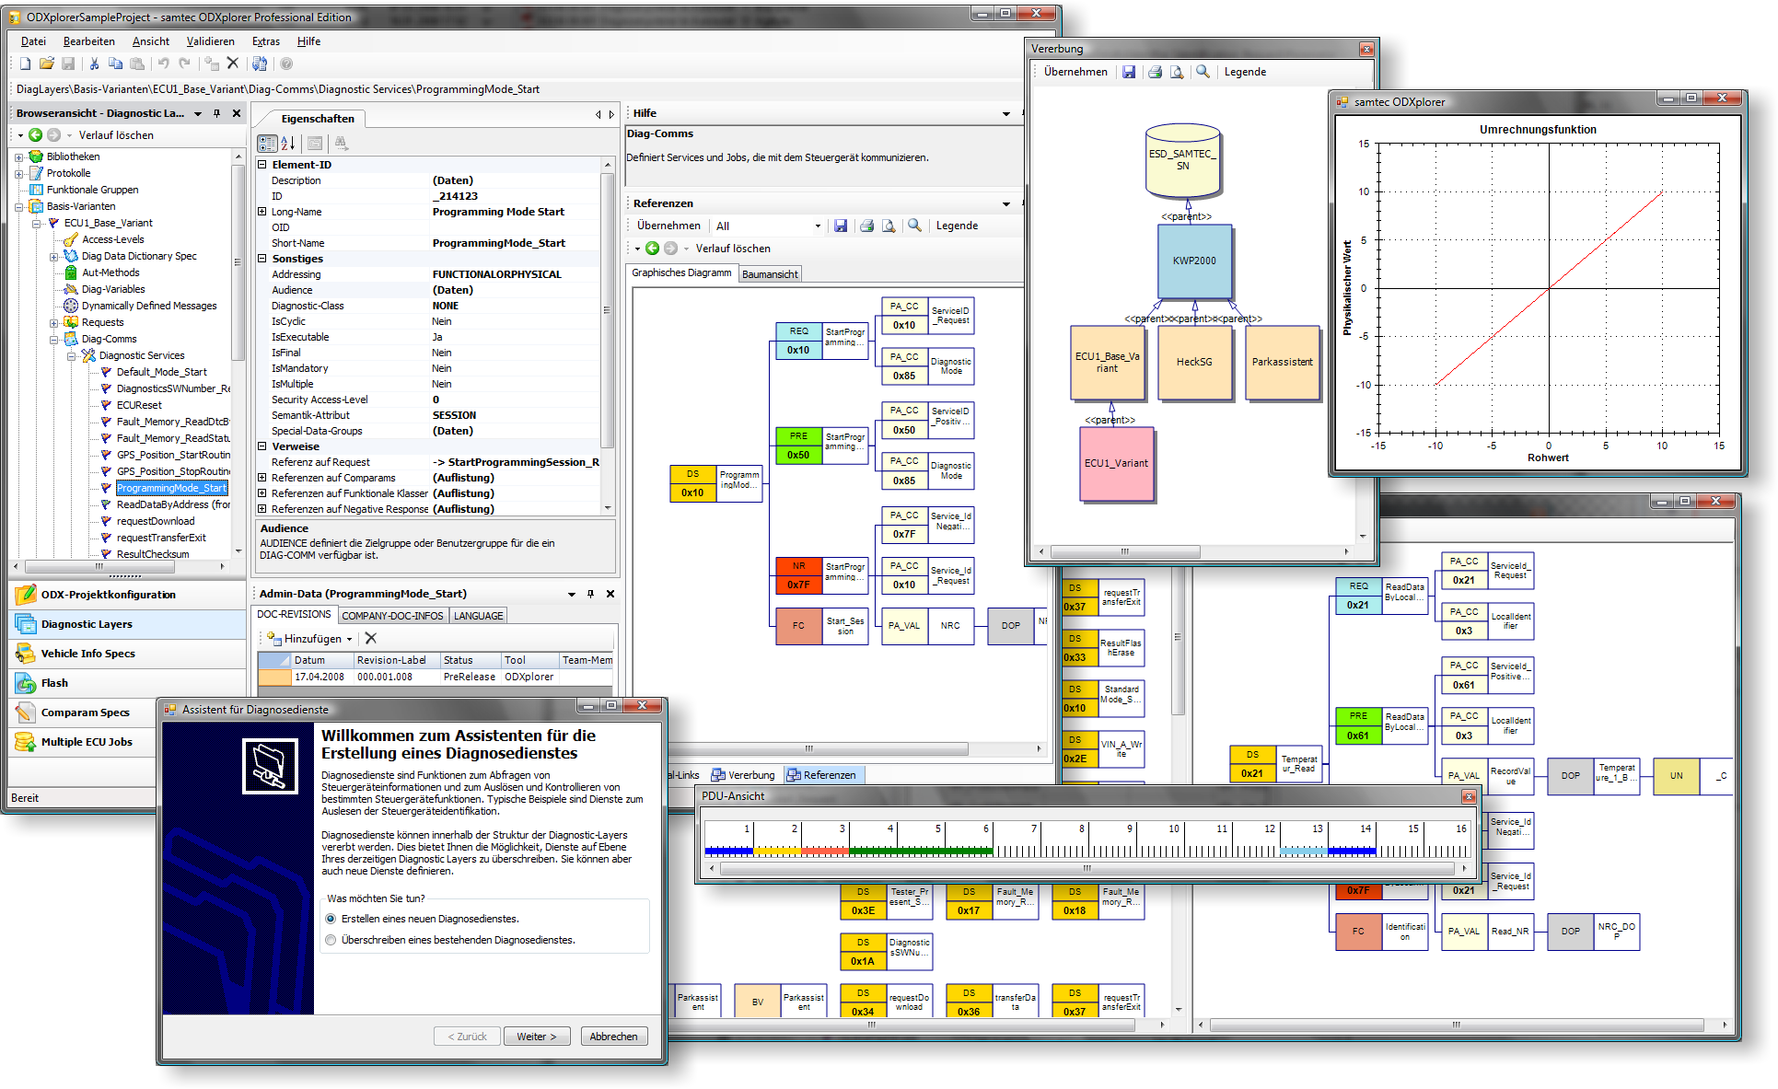This screenshot has height=1089, width=1778.
Task: Click the PDU-Ansicht horizontal scrollbar
Action: [1087, 868]
